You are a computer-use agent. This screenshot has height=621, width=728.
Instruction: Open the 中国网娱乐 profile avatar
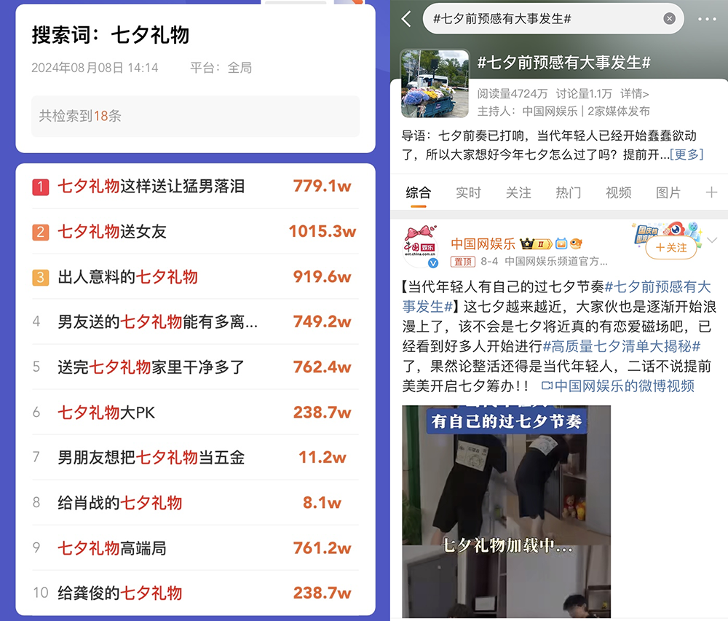[421, 246]
